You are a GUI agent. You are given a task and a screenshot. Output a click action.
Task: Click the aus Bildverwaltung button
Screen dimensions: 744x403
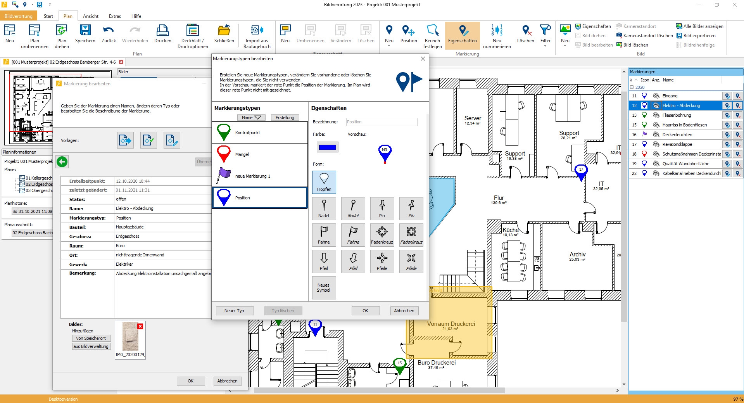(x=91, y=346)
